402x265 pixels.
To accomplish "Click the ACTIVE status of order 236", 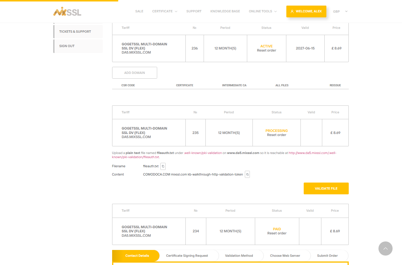I will (x=266, y=46).
